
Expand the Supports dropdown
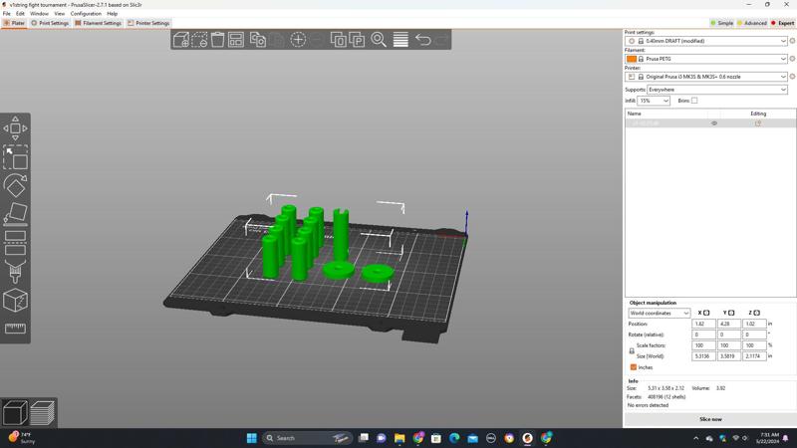point(716,90)
